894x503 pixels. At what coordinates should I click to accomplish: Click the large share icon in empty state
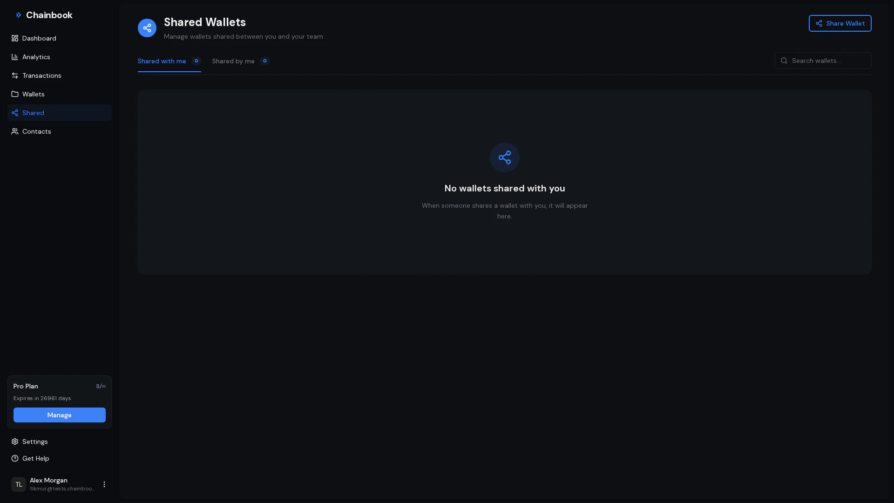(x=504, y=157)
